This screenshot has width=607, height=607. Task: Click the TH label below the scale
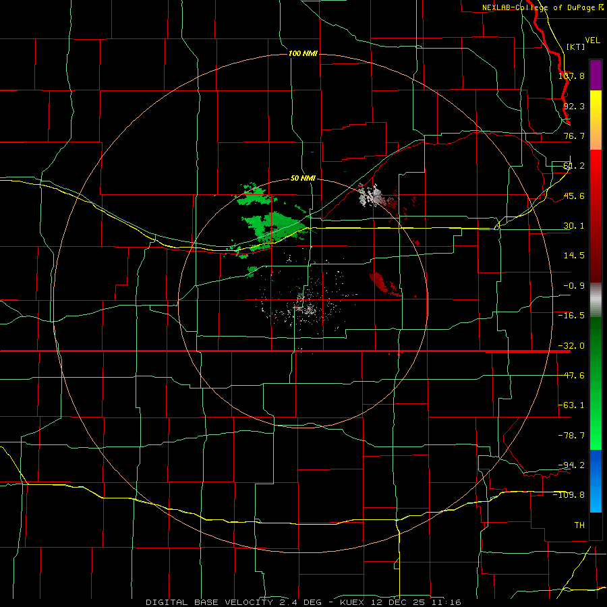pyautogui.click(x=579, y=525)
